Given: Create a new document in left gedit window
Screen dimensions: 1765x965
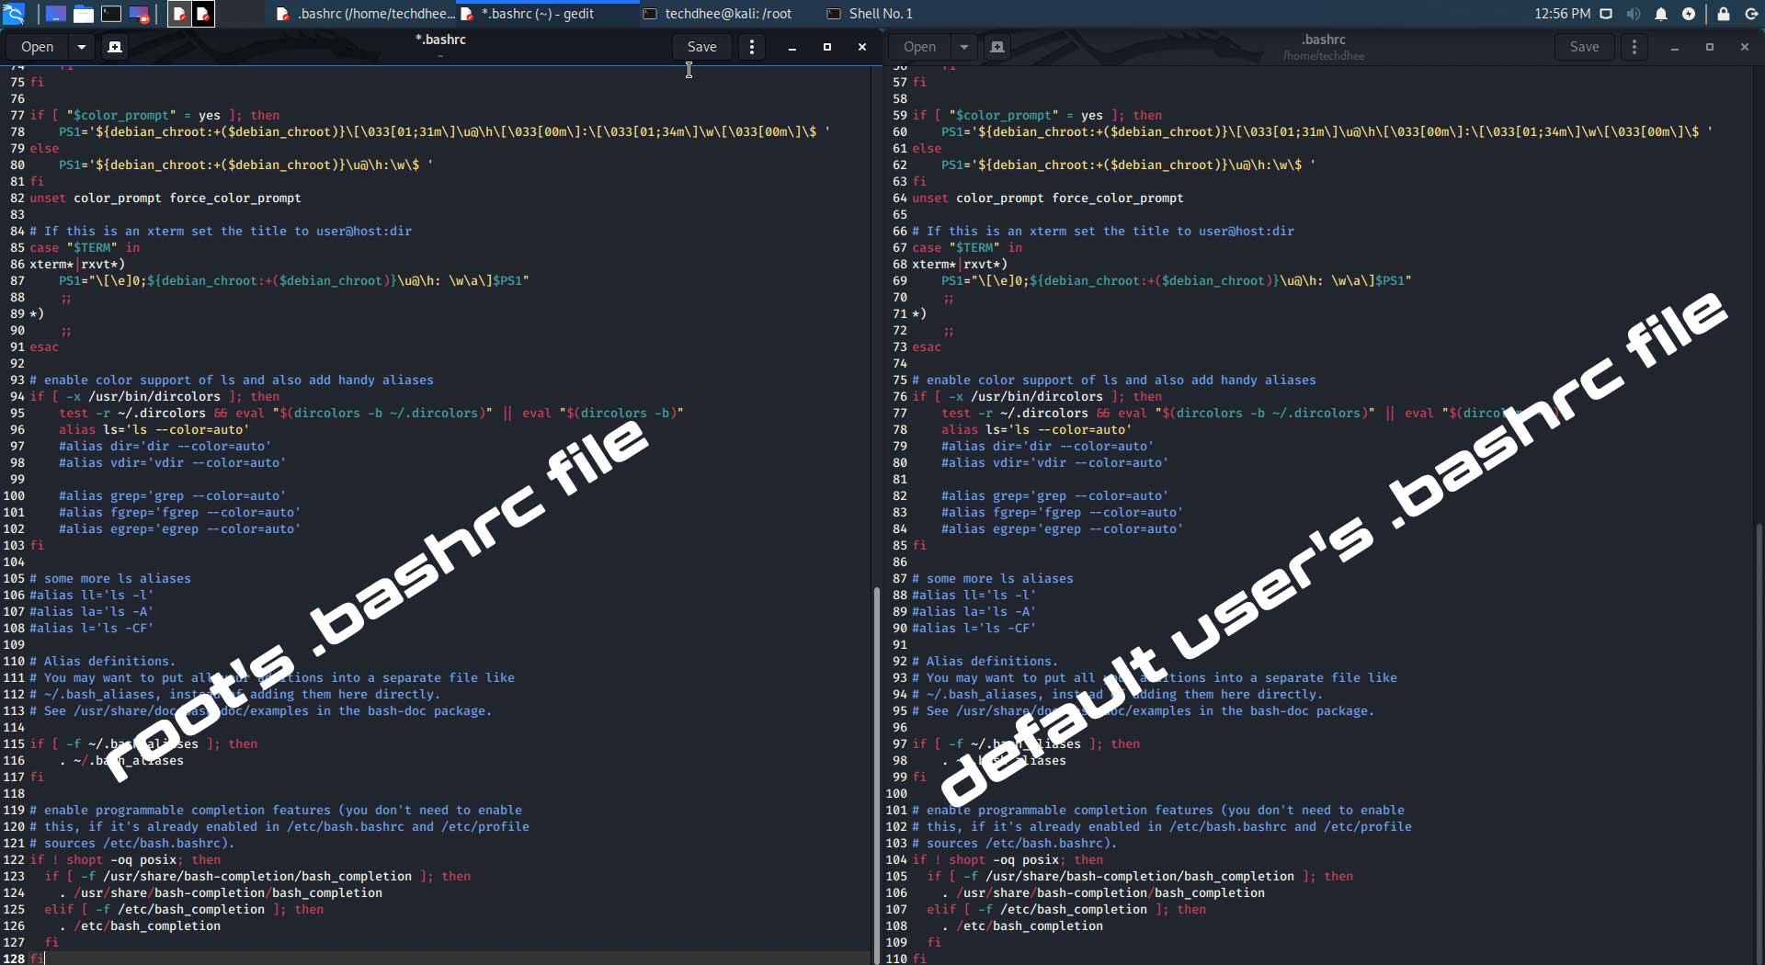Looking at the screenshot, I should click(115, 47).
